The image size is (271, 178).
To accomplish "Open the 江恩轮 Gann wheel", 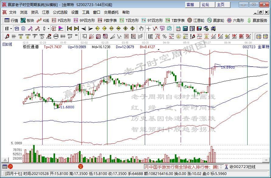I will 196,21.
